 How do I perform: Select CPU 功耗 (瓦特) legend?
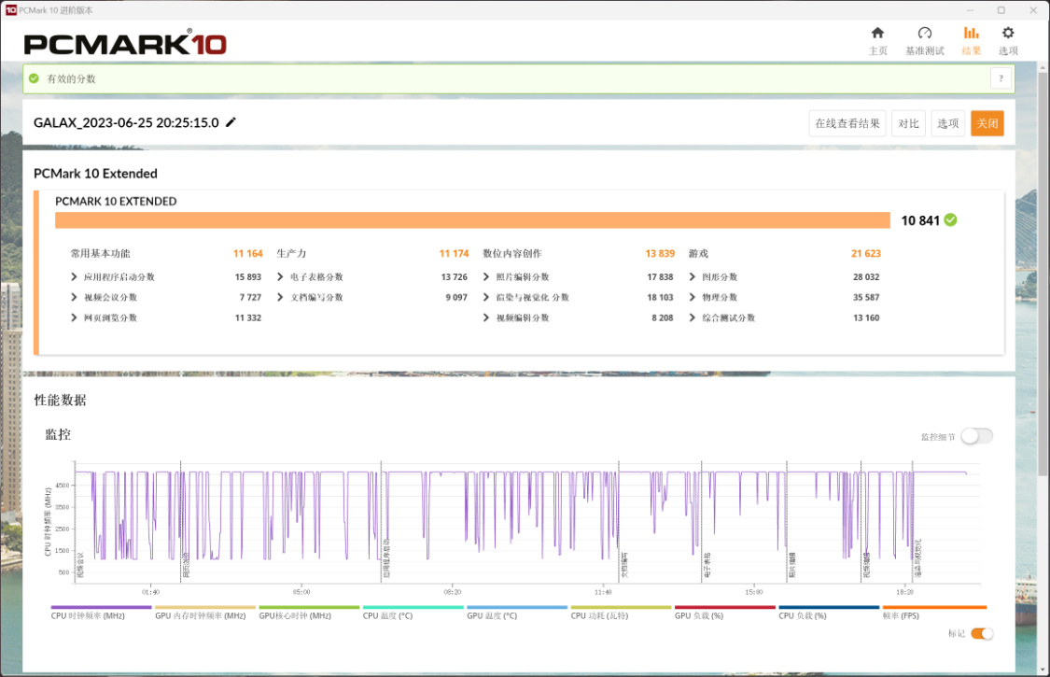tap(621, 613)
